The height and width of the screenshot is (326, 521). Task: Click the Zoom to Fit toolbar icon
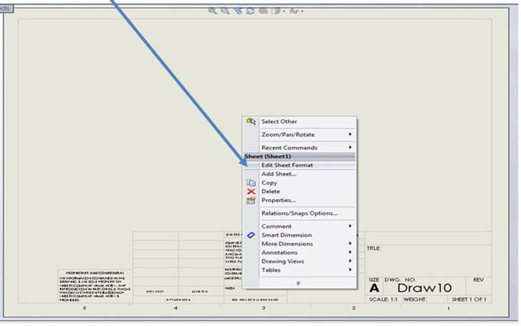coord(212,11)
